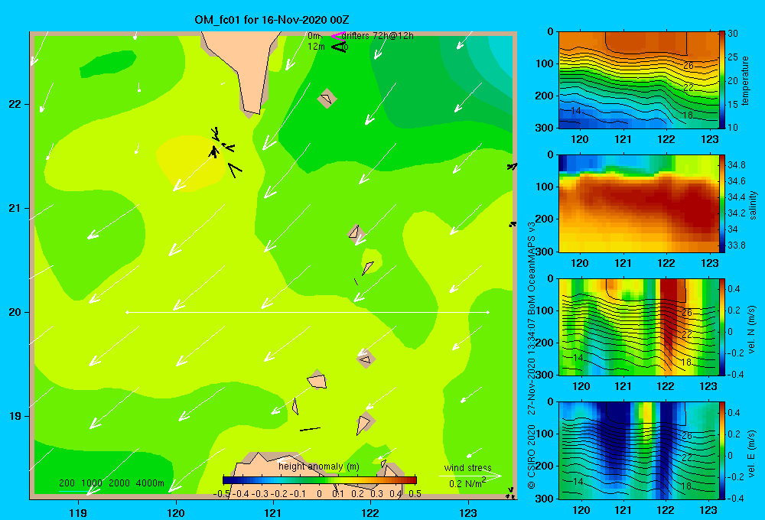Click the Orchid Island shape southeast of Taiwan
The image size is (765, 520).
[327, 99]
